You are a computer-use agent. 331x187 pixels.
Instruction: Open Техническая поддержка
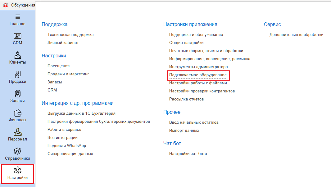coord(70,34)
